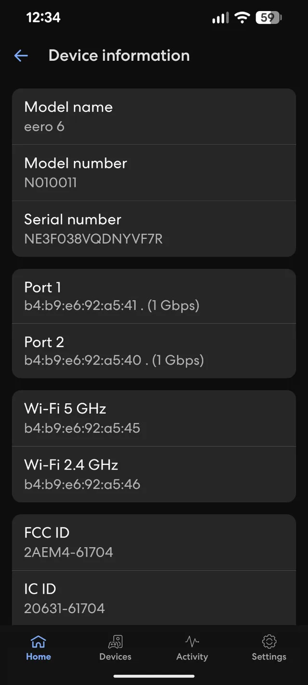Tap the Wi-Fi signal icon in status bar
This screenshot has height=685, width=308.
tap(242, 17)
